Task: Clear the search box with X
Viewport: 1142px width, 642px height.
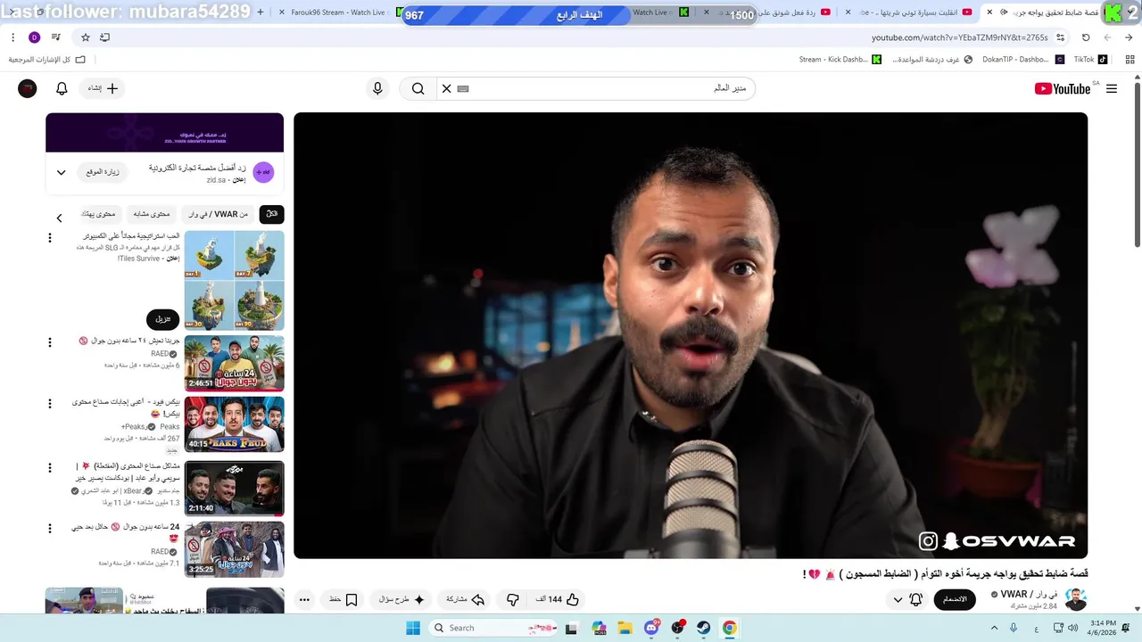Action: coord(447,88)
